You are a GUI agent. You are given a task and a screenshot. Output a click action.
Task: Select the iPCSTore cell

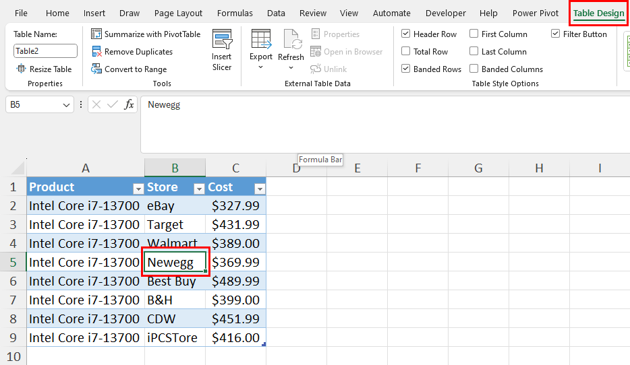tap(175, 337)
